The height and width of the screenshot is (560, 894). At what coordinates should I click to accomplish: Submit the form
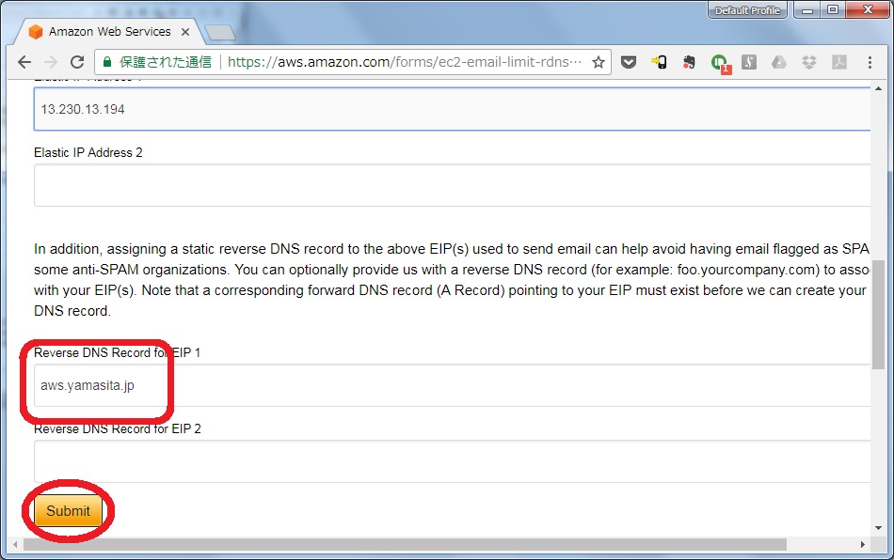[x=68, y=510]
